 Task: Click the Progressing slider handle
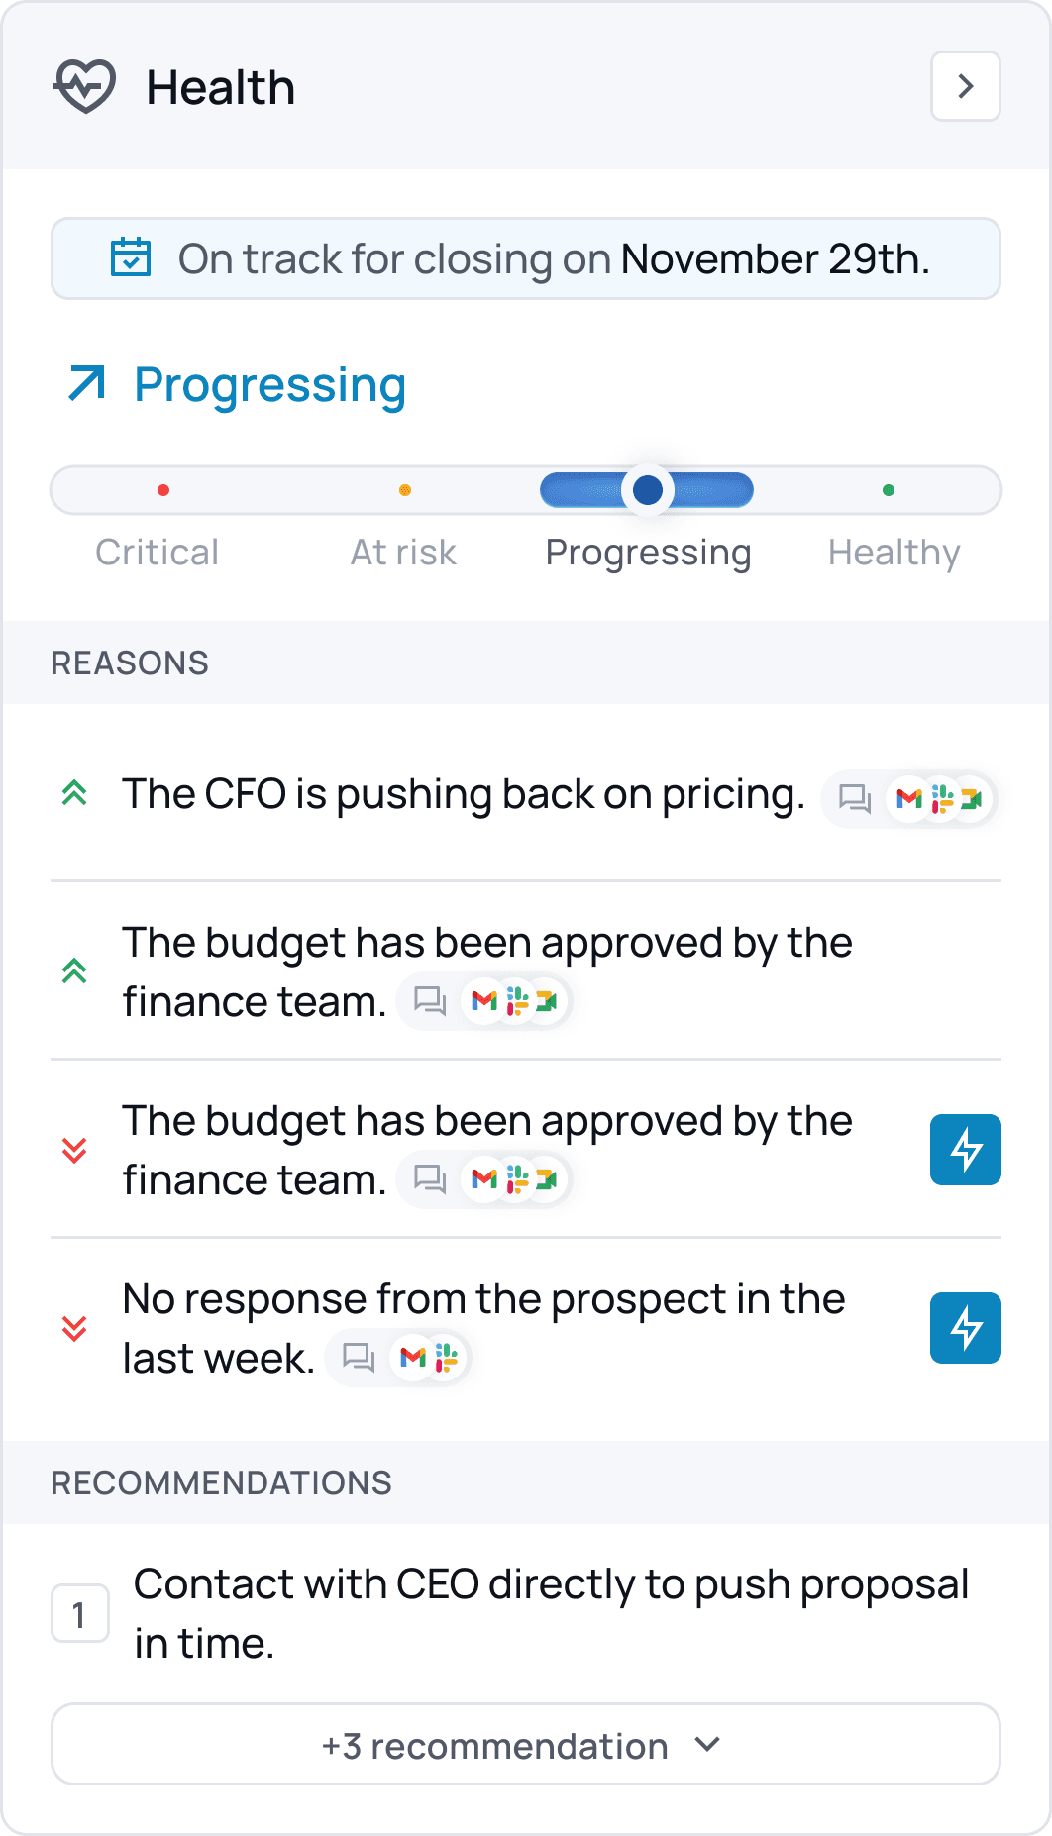(648, 489)
